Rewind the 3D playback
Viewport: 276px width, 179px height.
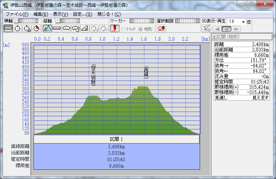pos(217,29)
